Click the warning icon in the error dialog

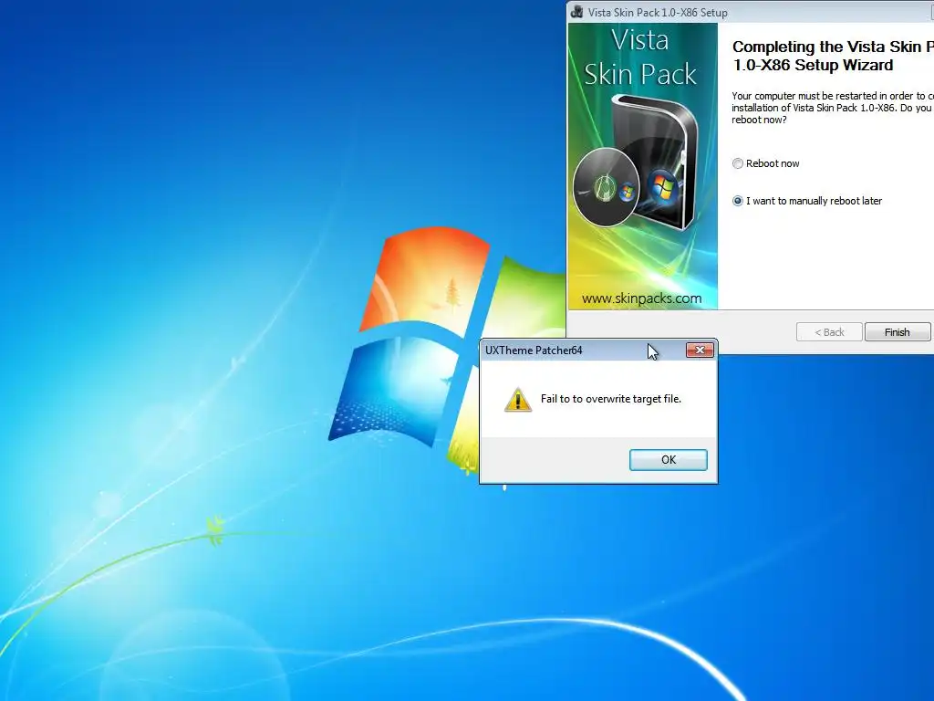point(518,400)
